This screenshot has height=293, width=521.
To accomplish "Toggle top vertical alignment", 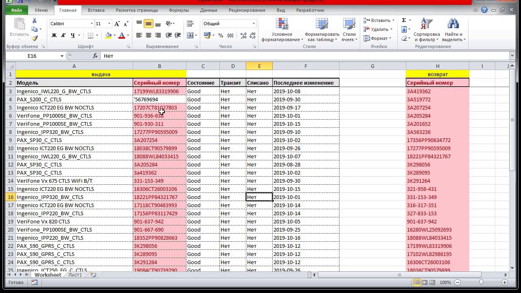I will click(139, 24).
